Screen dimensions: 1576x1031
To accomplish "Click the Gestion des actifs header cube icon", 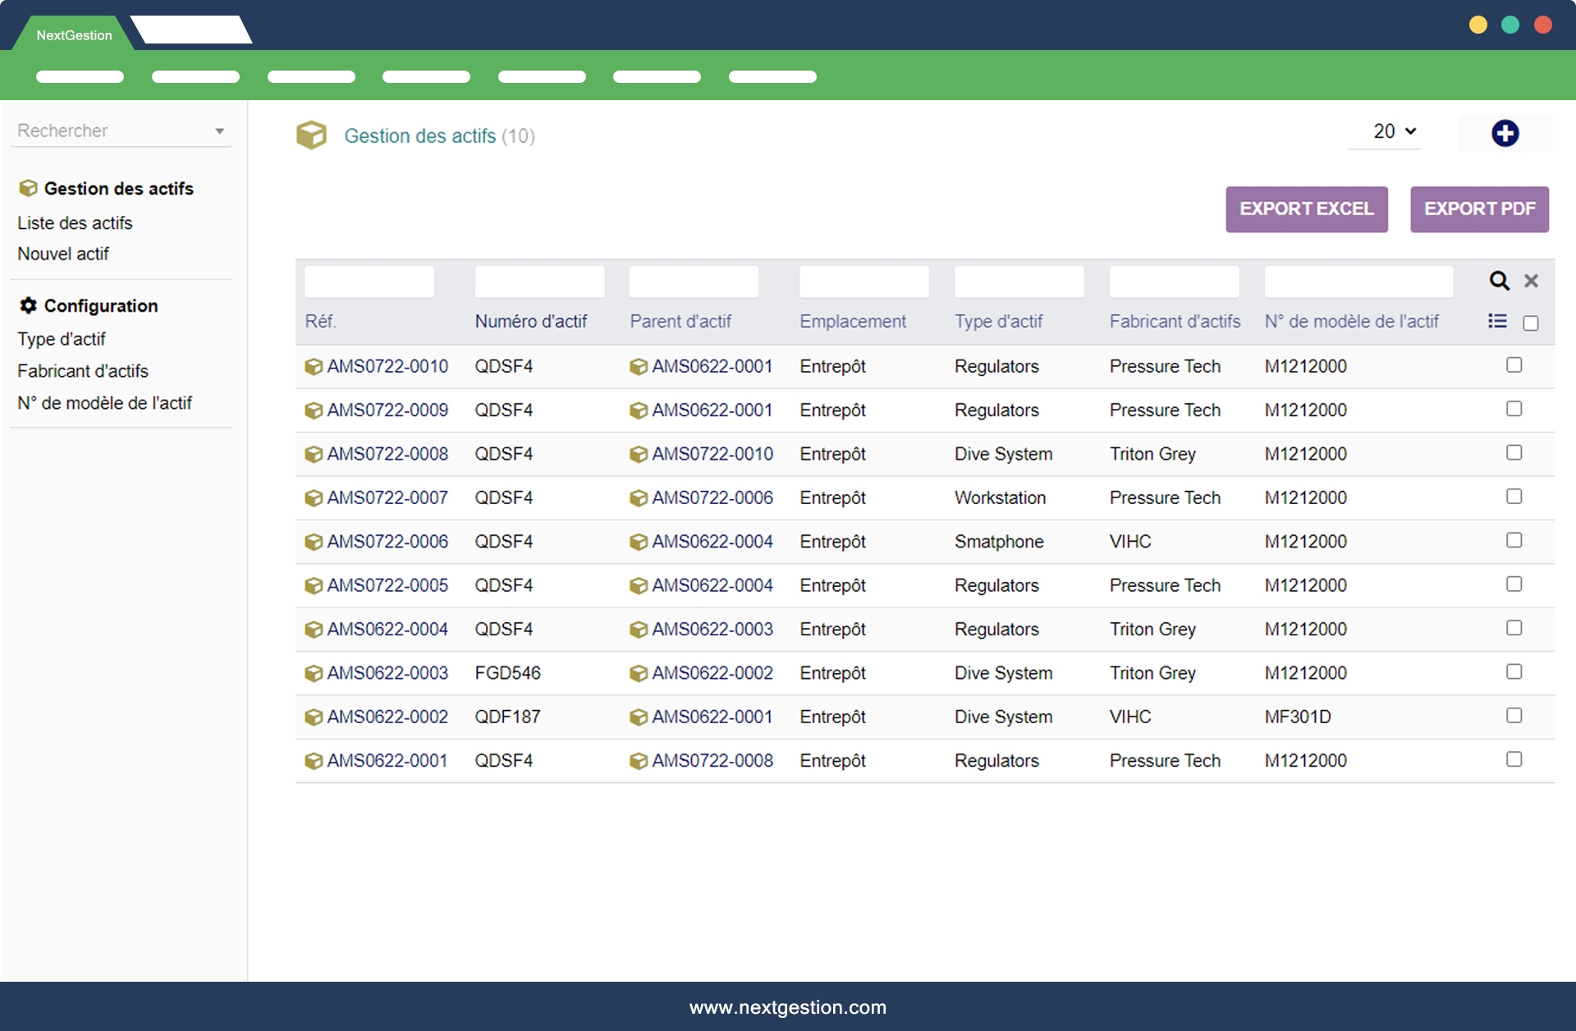I will pos(311,135).
